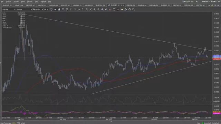
Task: Select the compass/pitchfork drawing tool
Action: pos(94,9)
